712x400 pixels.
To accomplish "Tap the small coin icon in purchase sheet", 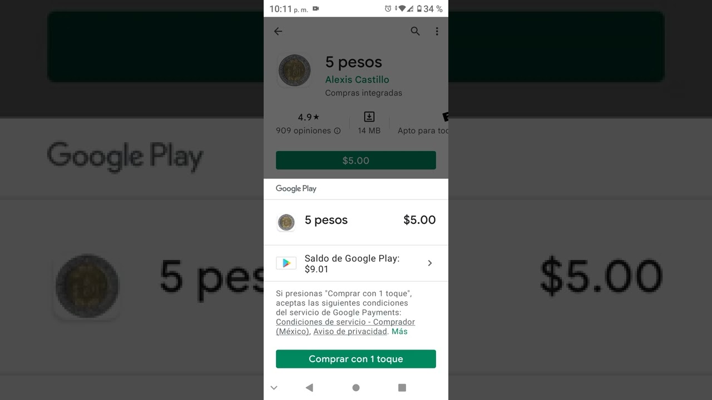I will click(286, 222).
